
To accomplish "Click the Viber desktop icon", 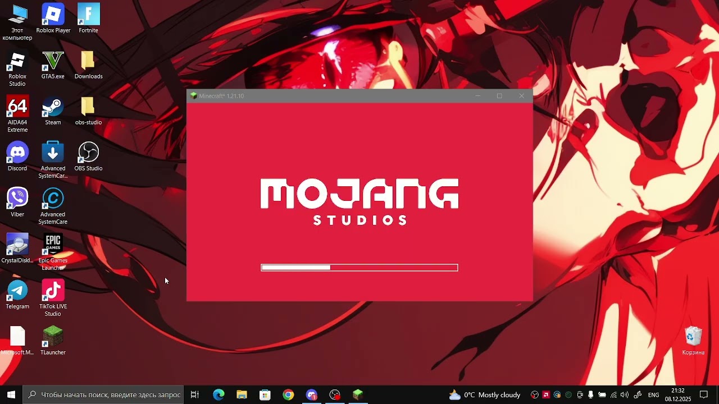I will tap(17, 203).
